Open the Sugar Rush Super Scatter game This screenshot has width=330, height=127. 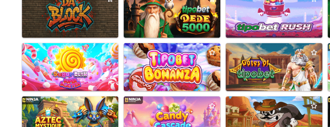70,67
